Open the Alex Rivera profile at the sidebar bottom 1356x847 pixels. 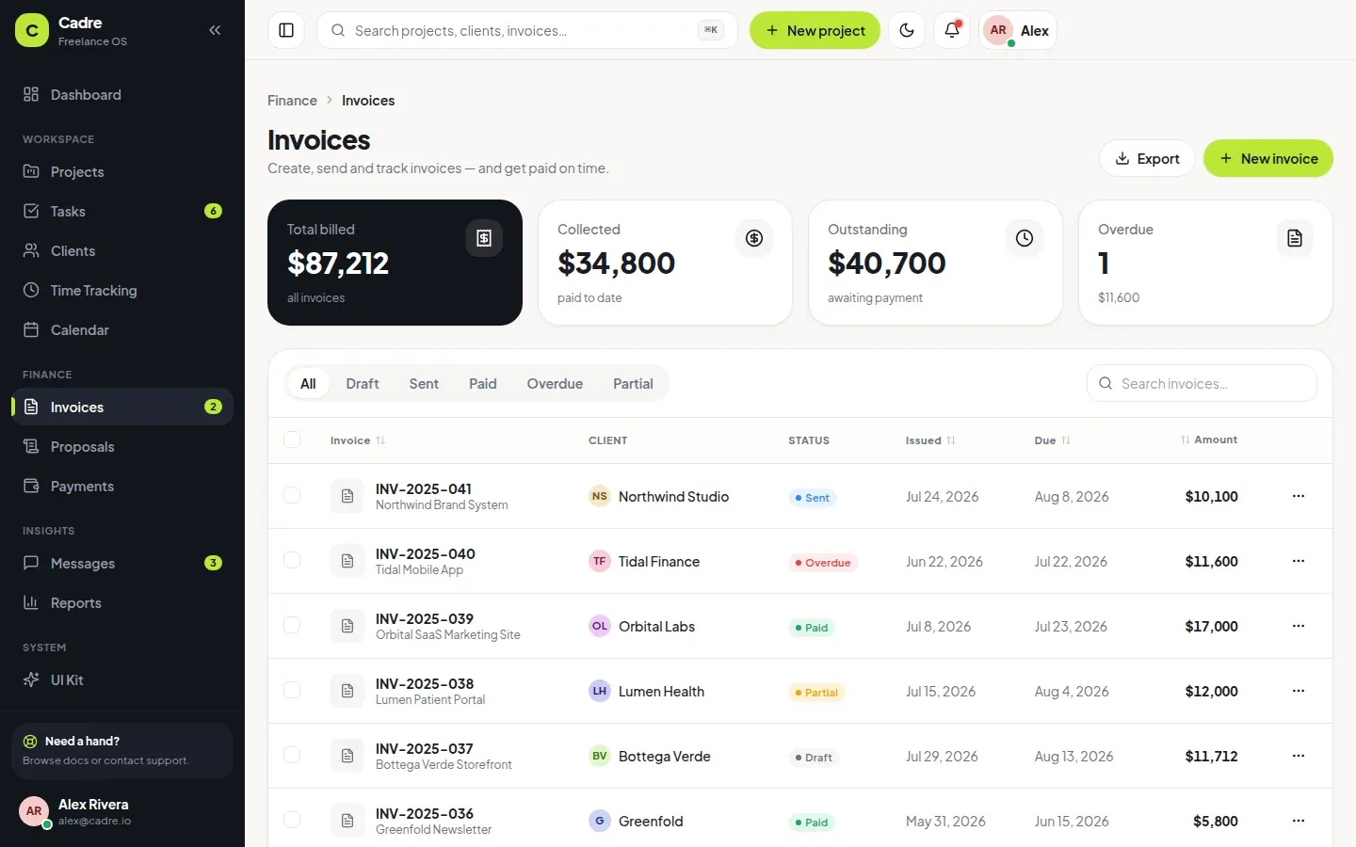click(x=122, y=811)
